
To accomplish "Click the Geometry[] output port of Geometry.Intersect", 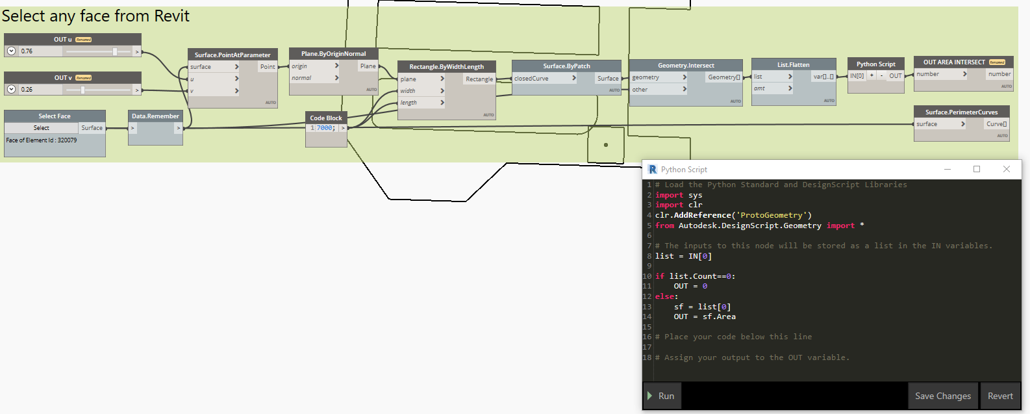I will coord(723,77).
